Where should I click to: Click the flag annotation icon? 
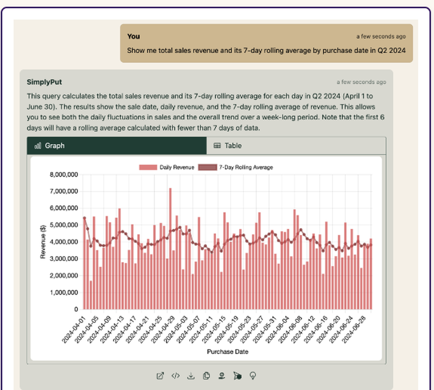237,376
